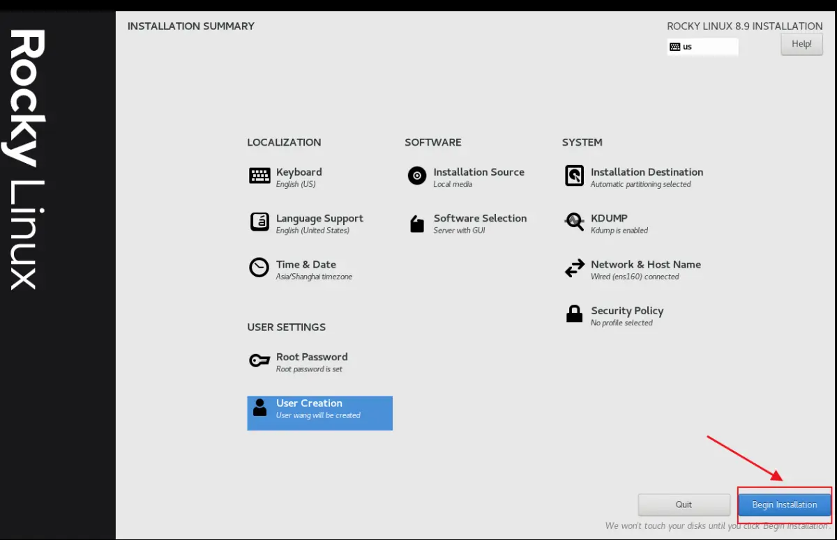The width and height of the screenshot is (837, 540).
Task: Open Installation Destination settings
Action: (634, 177)
